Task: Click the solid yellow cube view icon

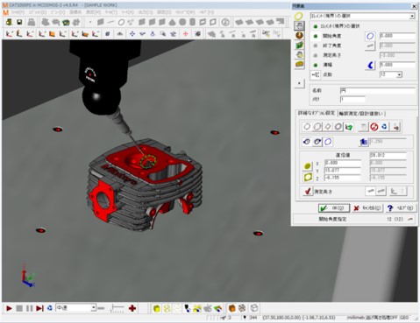Action: (157, 308)
